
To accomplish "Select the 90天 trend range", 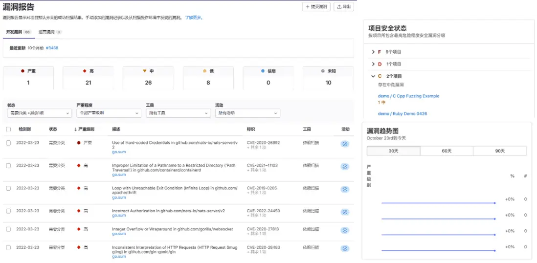I will point(500,151).
